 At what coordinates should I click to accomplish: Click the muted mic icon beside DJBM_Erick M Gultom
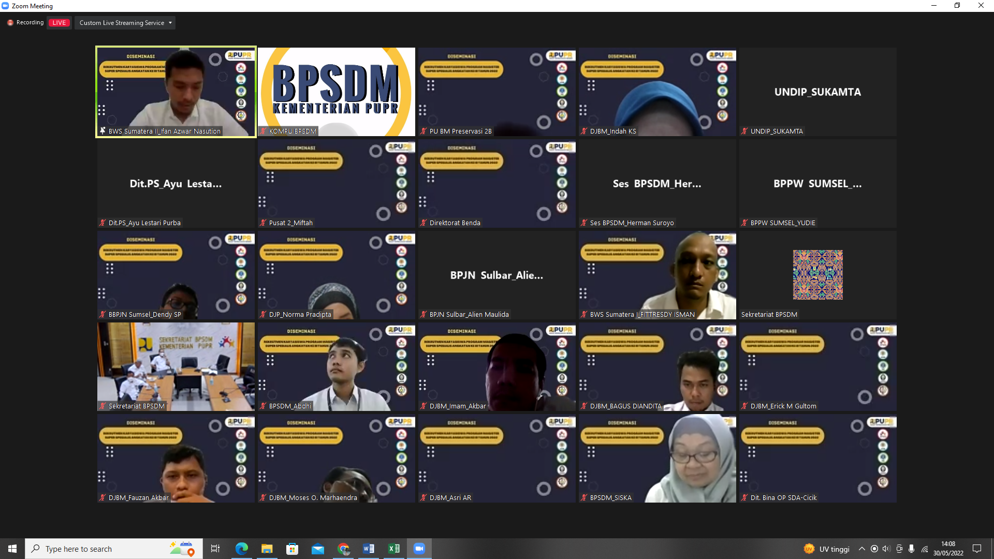click(745, 406)
